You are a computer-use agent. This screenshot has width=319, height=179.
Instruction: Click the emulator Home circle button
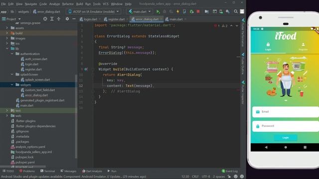click(x=286, y=147)
